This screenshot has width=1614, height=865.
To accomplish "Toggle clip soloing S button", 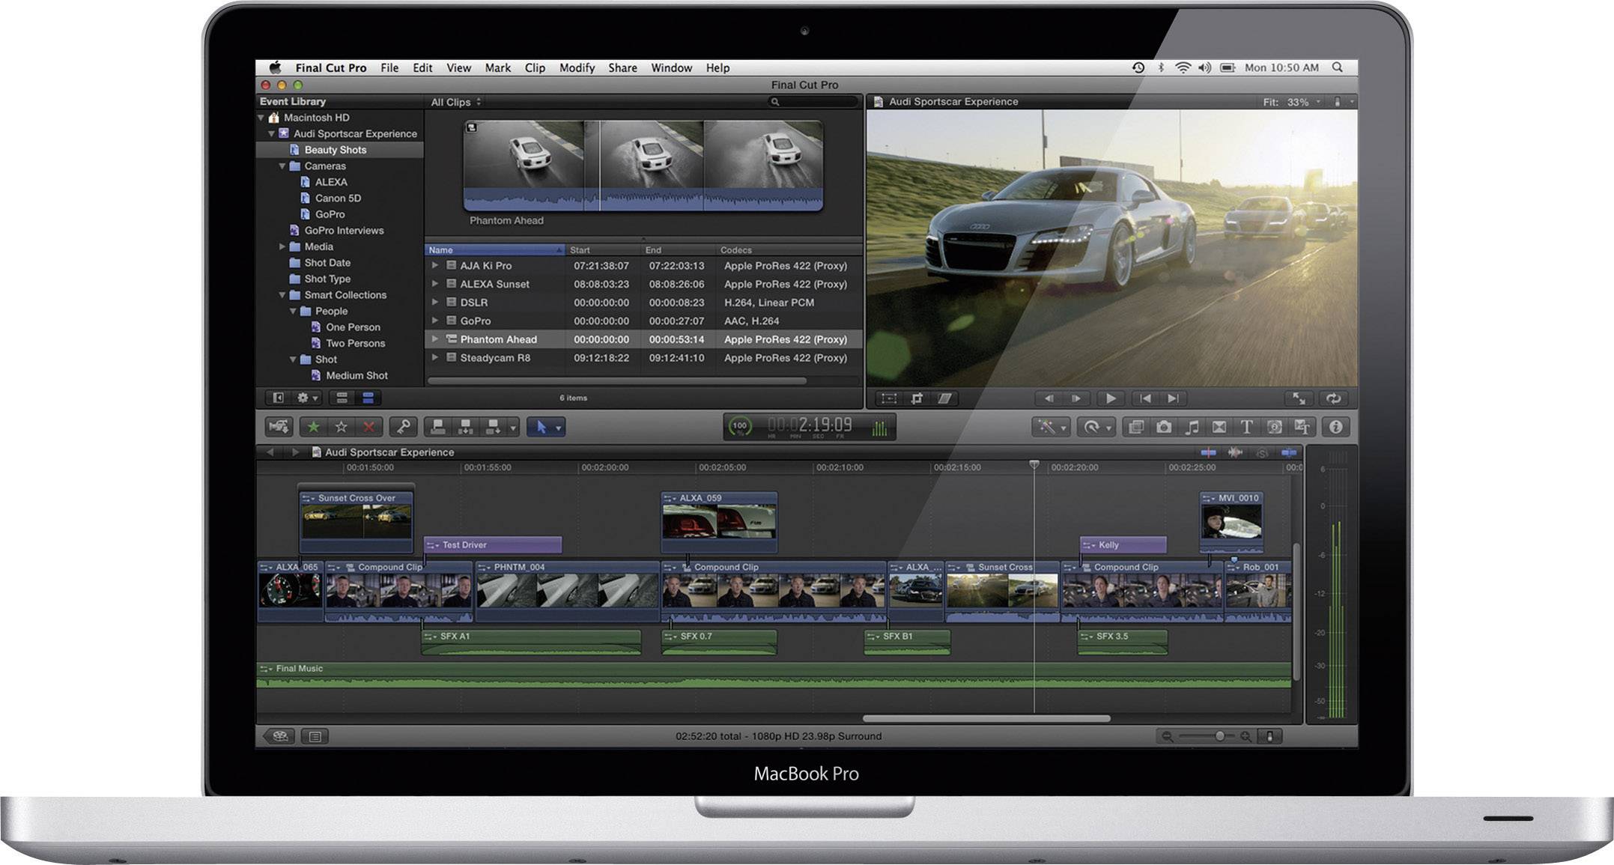I will click(1263, 452).
